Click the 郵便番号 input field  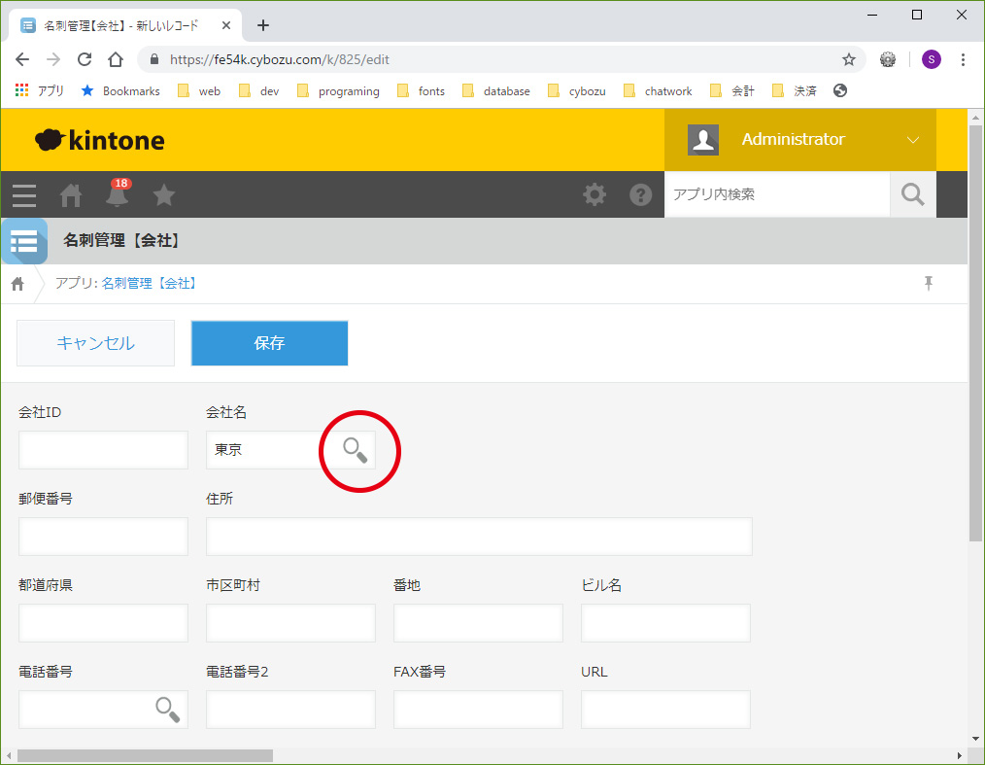click(103, 537)
